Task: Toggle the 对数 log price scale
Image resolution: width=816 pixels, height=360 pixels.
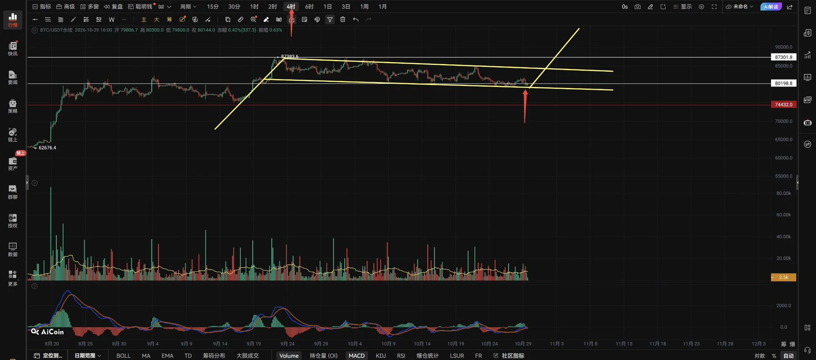Action: 760,356
